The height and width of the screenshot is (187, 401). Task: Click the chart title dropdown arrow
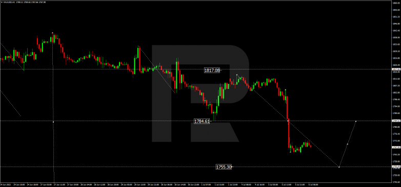pos(2,2)
